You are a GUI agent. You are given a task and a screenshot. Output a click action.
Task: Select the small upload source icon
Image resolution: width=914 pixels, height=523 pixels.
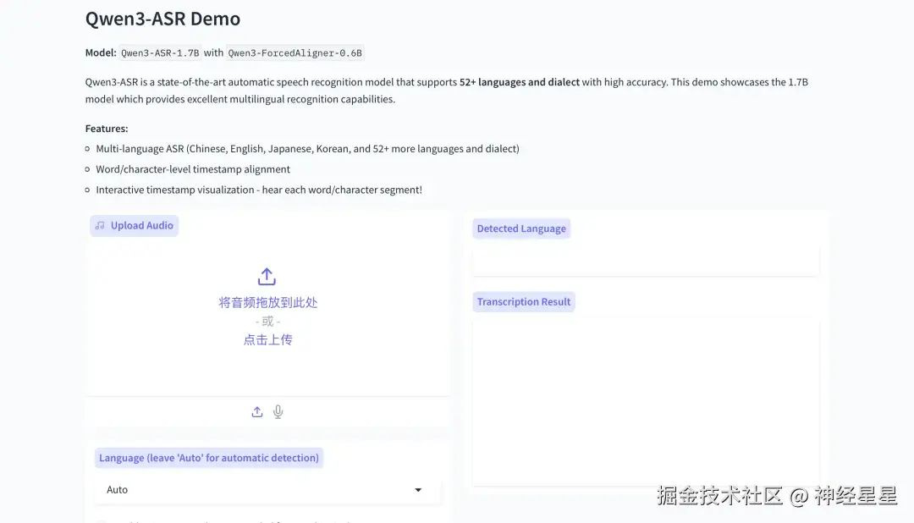pos(257,412)
